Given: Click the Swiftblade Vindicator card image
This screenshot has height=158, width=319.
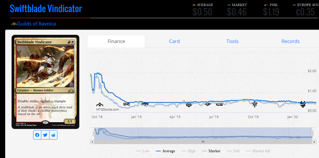Looking at the screenshot, I should pos(45,82).
